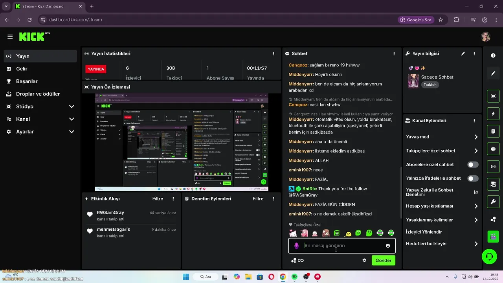
Task: Open the Windows Start menu
Action: pyautogui.click(x=185, y=277)
